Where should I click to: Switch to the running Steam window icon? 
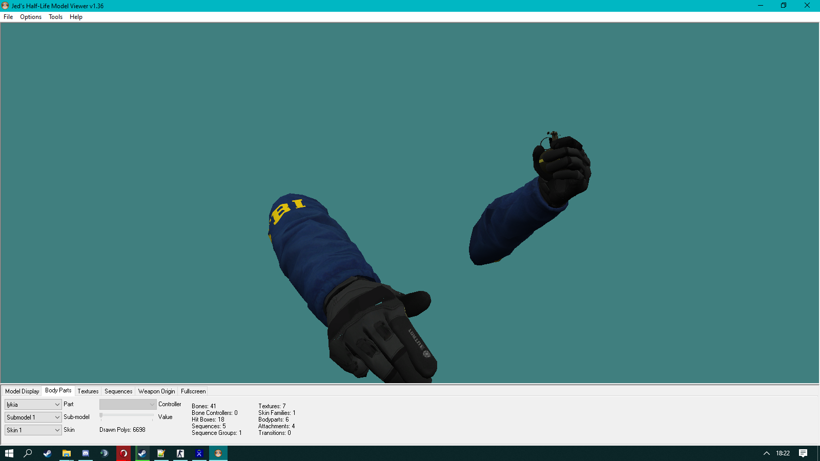pyautogui.click(x=142, y=453)
